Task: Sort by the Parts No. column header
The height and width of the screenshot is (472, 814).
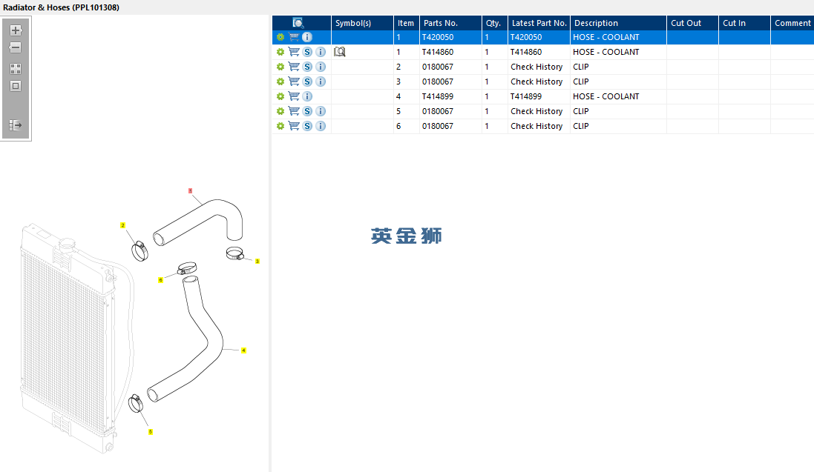Action: tap(450, 23)
